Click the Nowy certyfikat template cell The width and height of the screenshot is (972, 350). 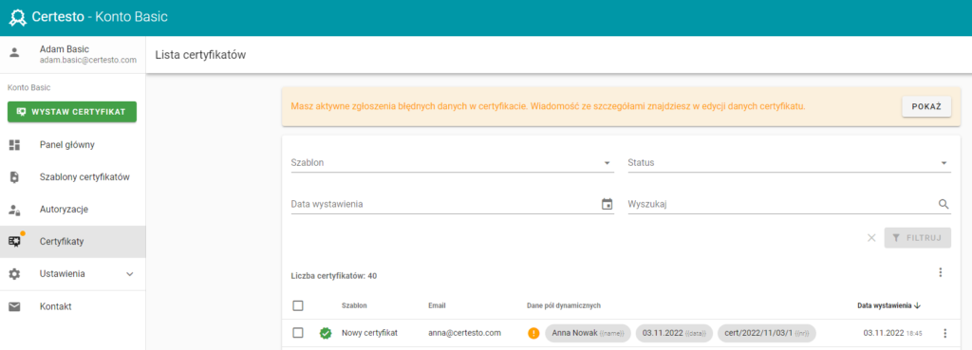tap(369, 333)
